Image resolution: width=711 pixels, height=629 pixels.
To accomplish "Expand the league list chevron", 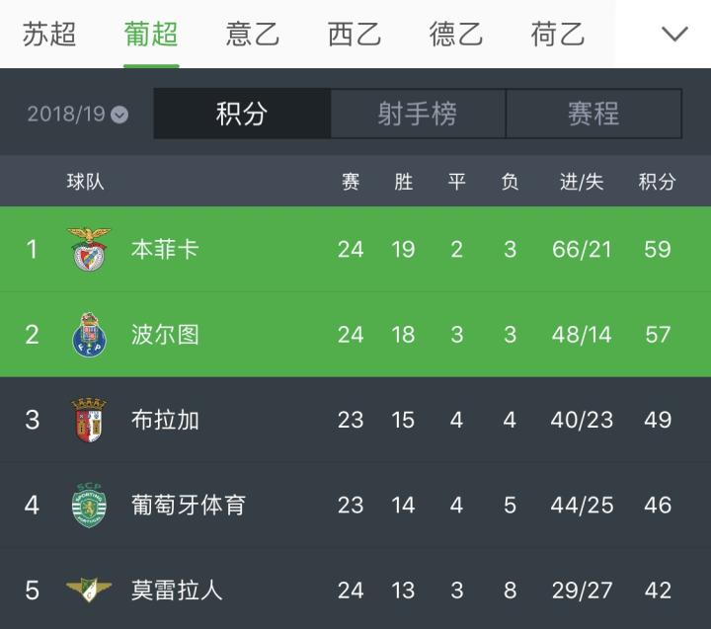I will click(x=674, y=35).
